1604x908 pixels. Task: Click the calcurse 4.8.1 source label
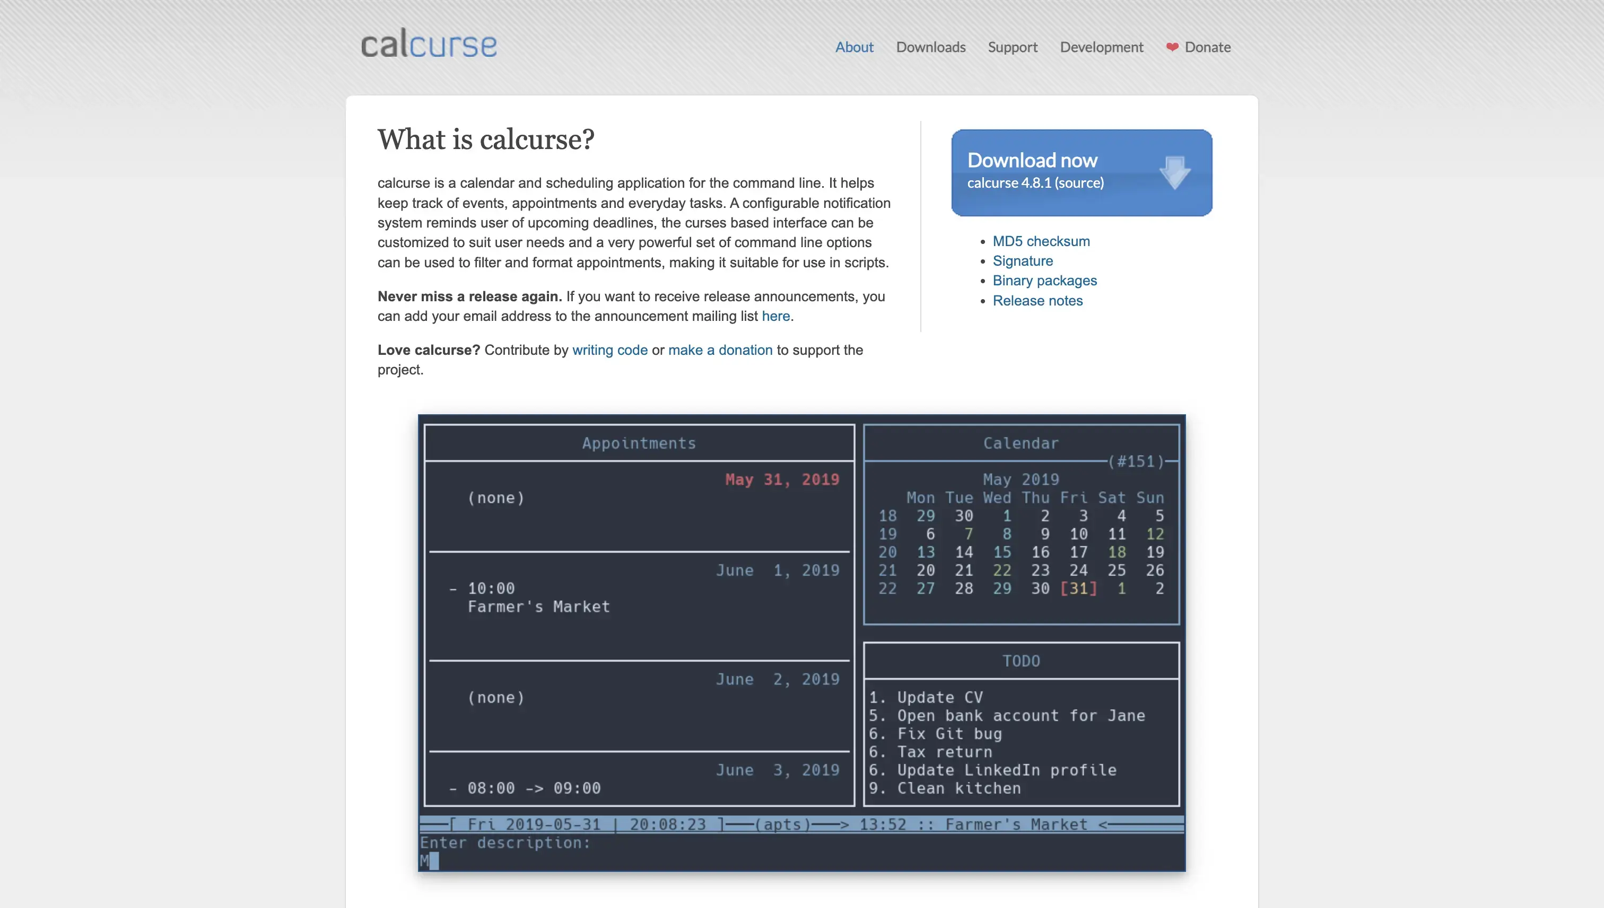pos(1035,182)
